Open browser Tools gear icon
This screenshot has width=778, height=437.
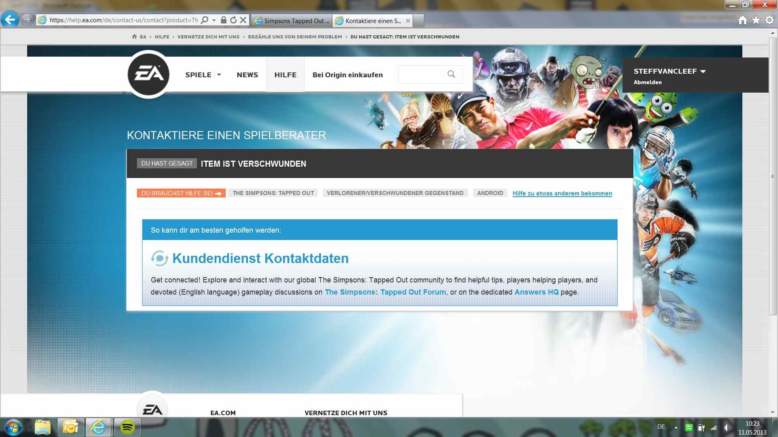point(769,20)
